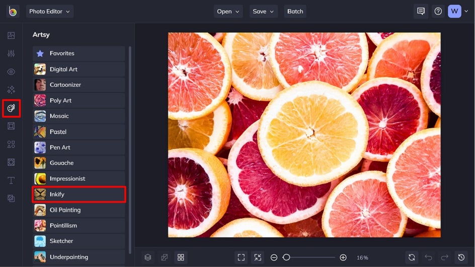Click the zoom slider handle
The width and height of the screenshot is (475, 267).
pyautogui.click(x=286, y=257)
